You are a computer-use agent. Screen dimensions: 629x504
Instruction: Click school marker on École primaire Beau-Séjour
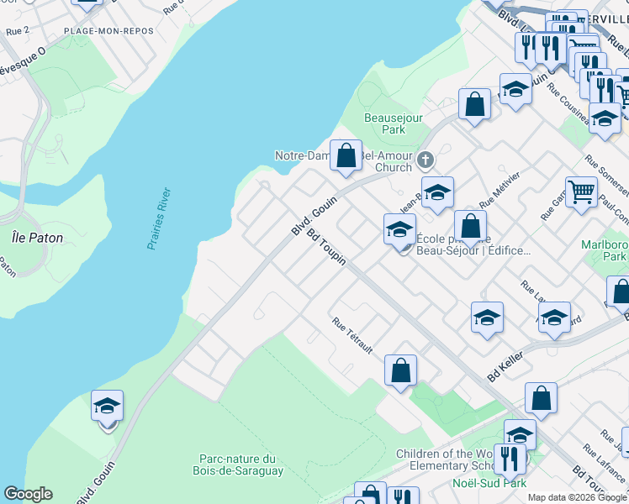(x=399, y=232)
